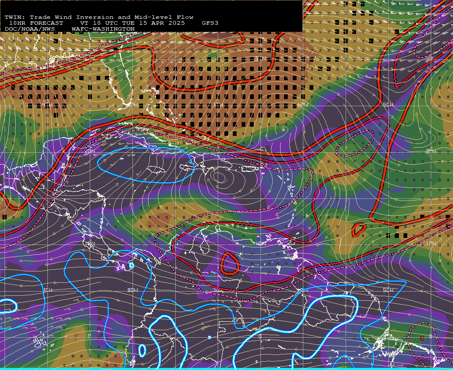Click the 'GFS3' model label
The image size is (453, 370).
[210, 23]
